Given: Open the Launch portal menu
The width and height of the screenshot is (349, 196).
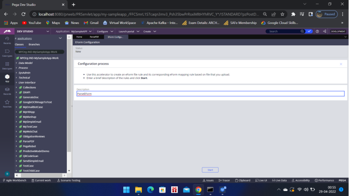Looking at the screenshot, I should pos(129,31).
